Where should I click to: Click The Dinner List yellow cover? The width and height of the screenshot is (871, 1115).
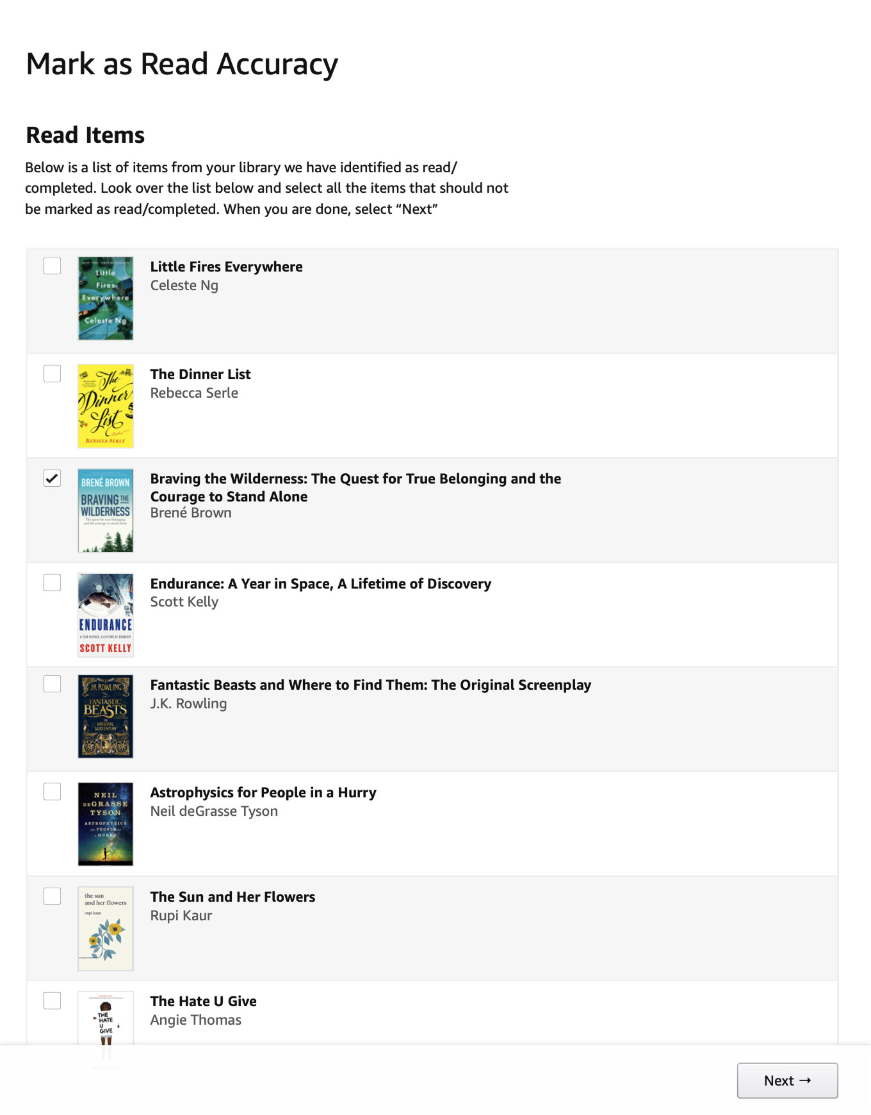[x=106, y=406]
